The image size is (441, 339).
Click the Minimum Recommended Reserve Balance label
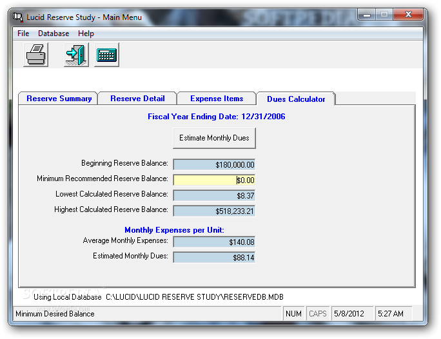tap(103, 179)
